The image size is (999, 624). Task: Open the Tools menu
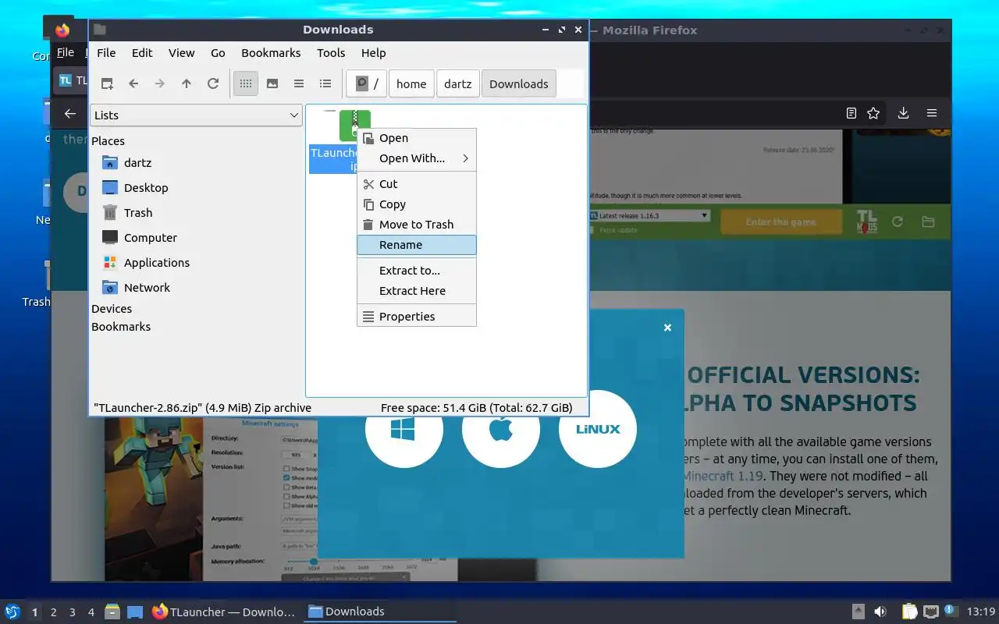coord(331,52)
